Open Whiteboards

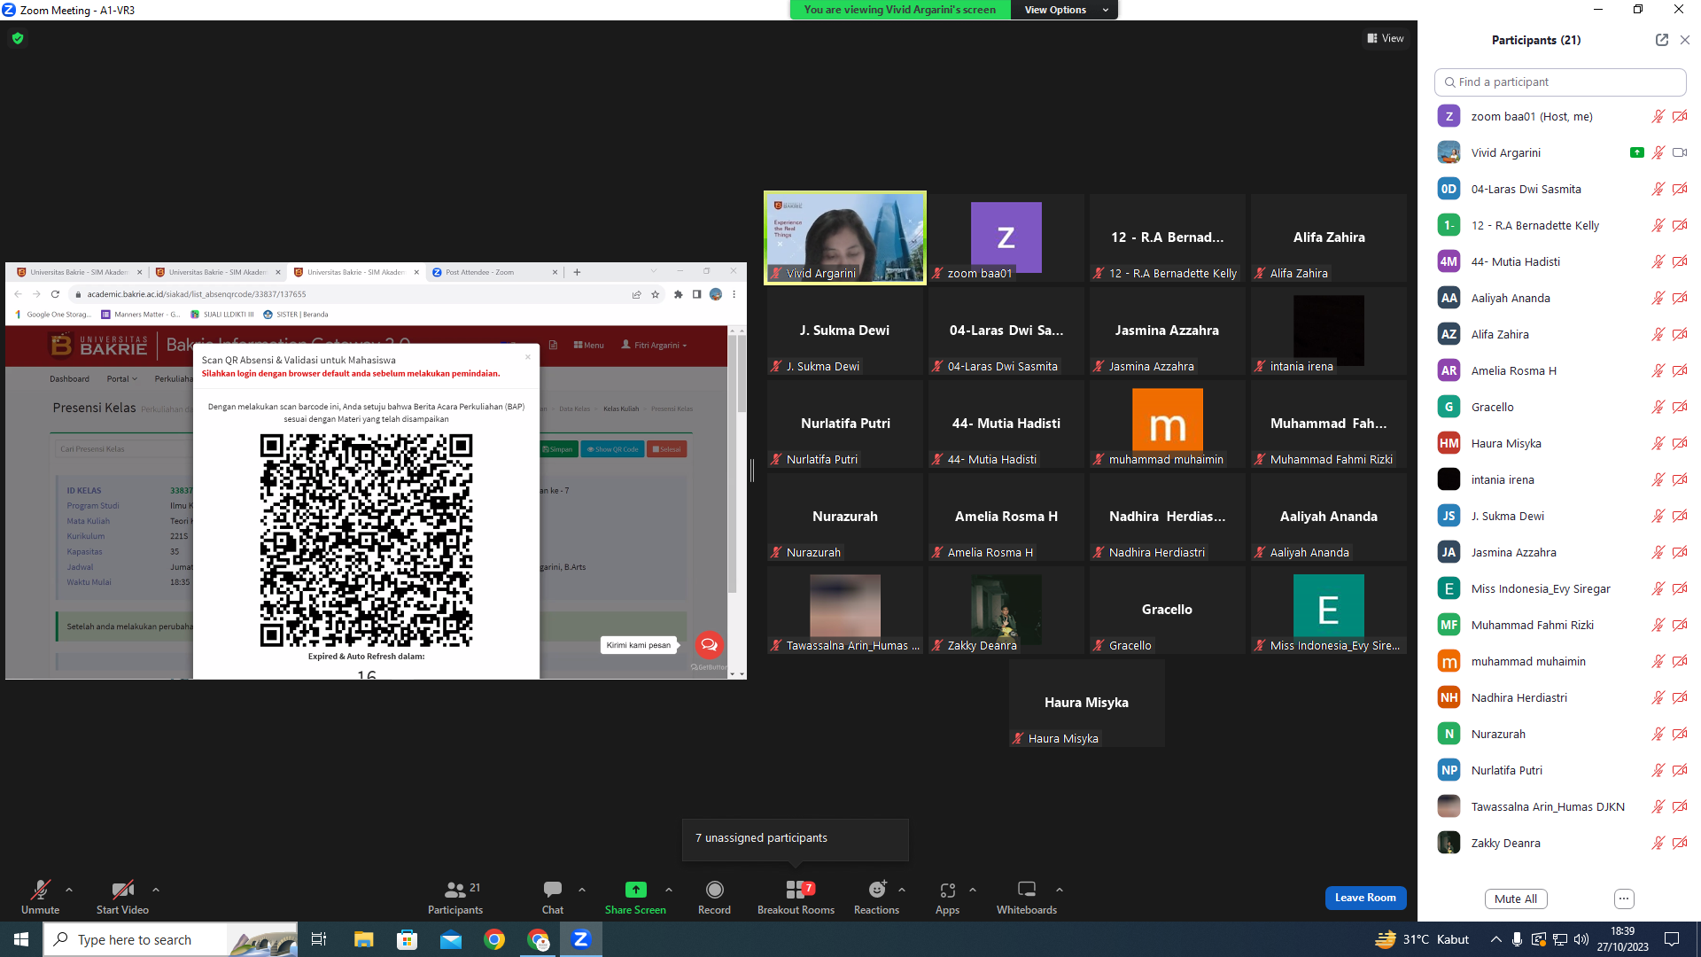click(1027, 897)
